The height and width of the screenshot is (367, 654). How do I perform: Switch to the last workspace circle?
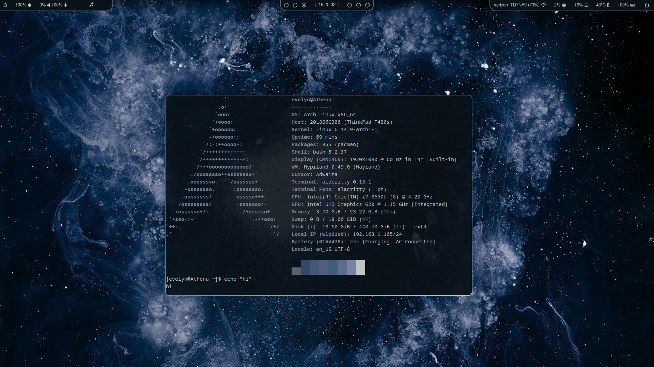(367, 5)
